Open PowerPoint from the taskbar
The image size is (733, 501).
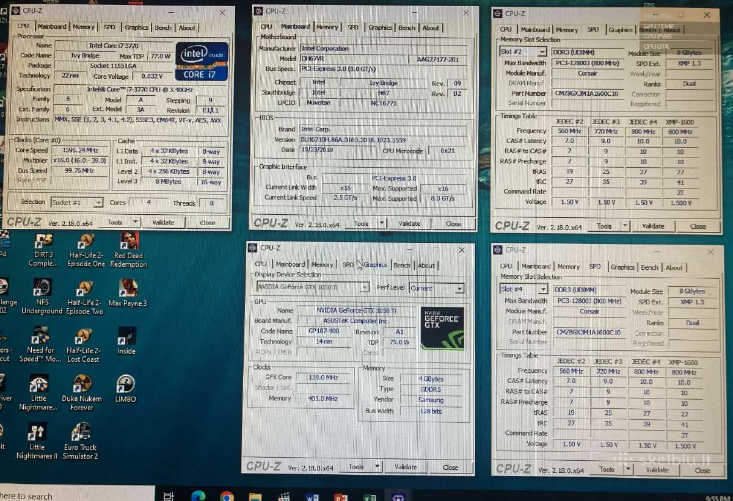click(341, 496)
